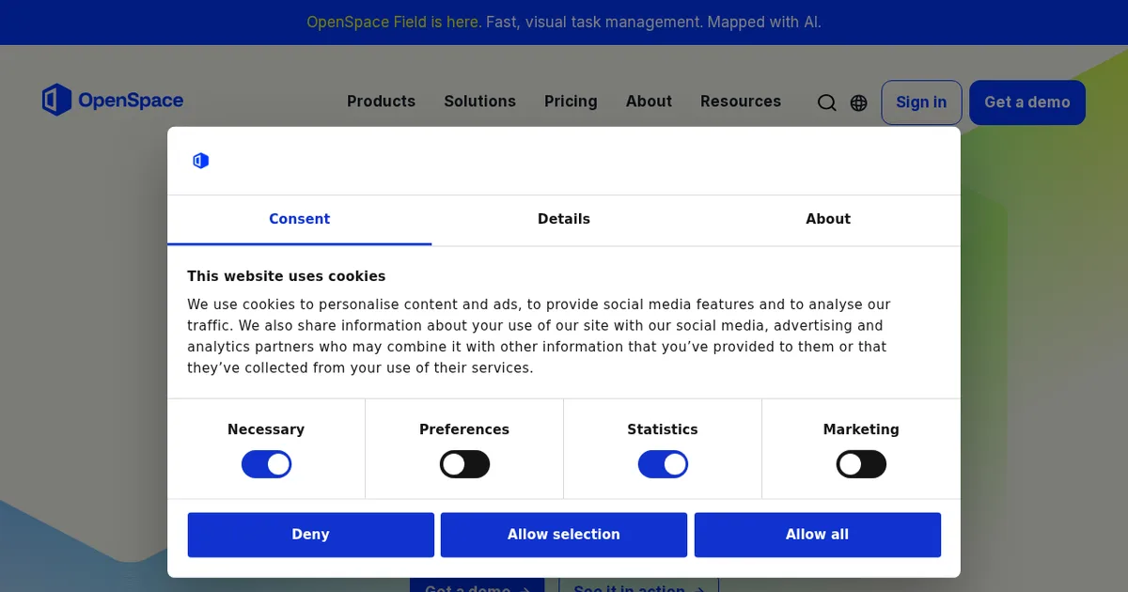The height and width of the screenshot is (592, 1128).
Task: Open the About navigation menu
Action: [649, 101]
